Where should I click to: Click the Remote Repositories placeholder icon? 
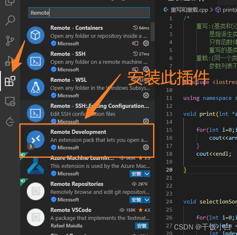click(x=36, y=191)
